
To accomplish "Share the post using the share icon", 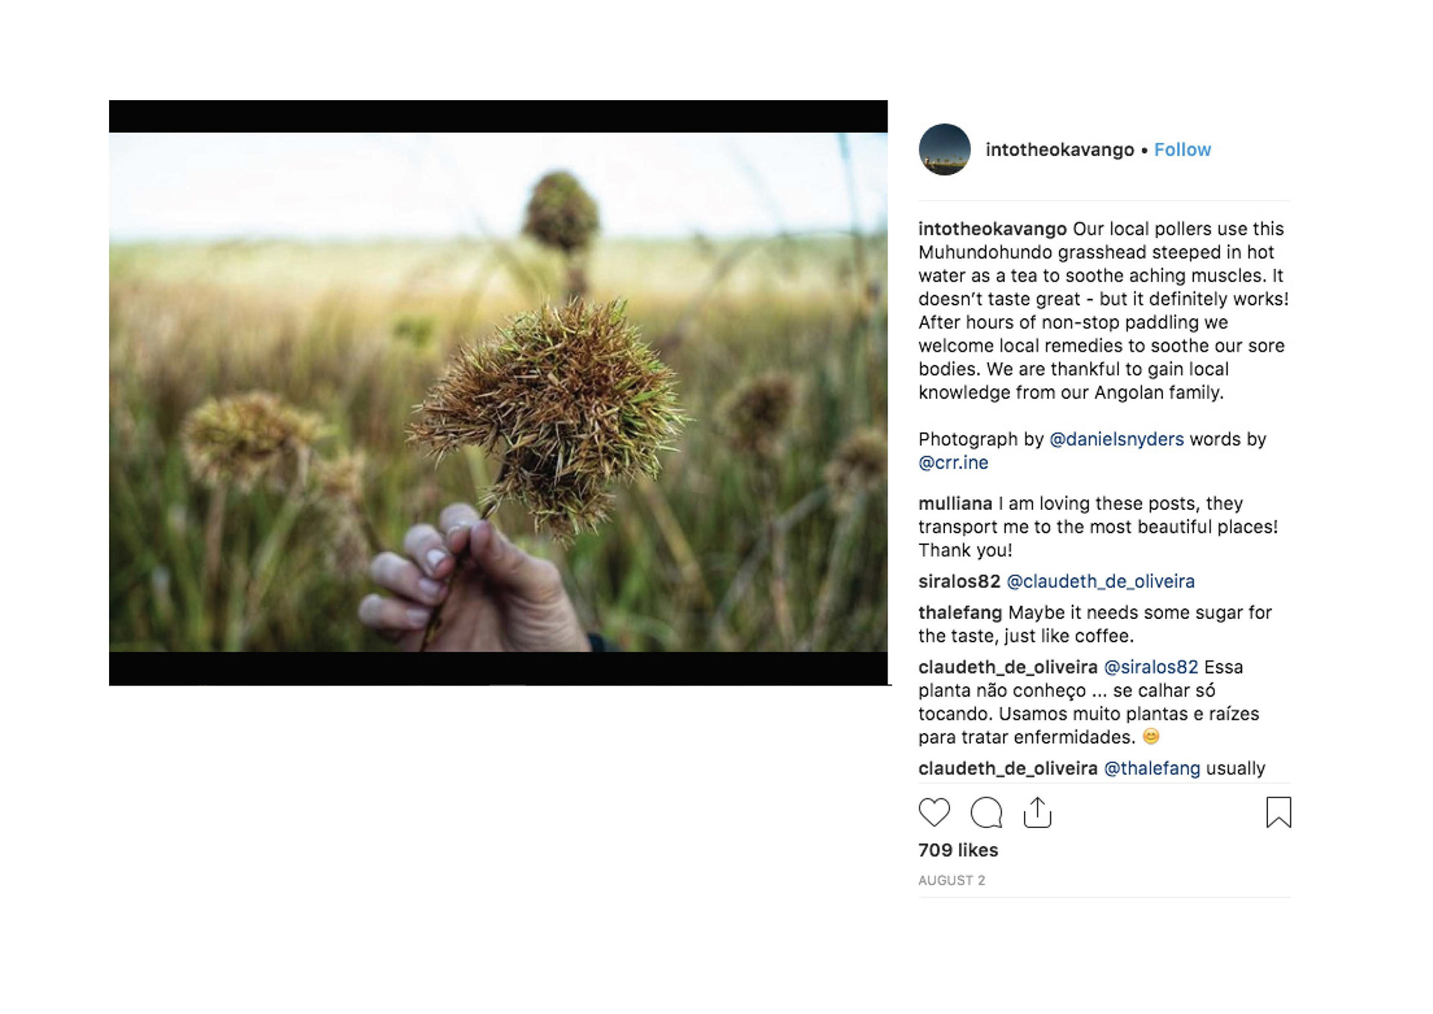I will (x=1037, y=812).
